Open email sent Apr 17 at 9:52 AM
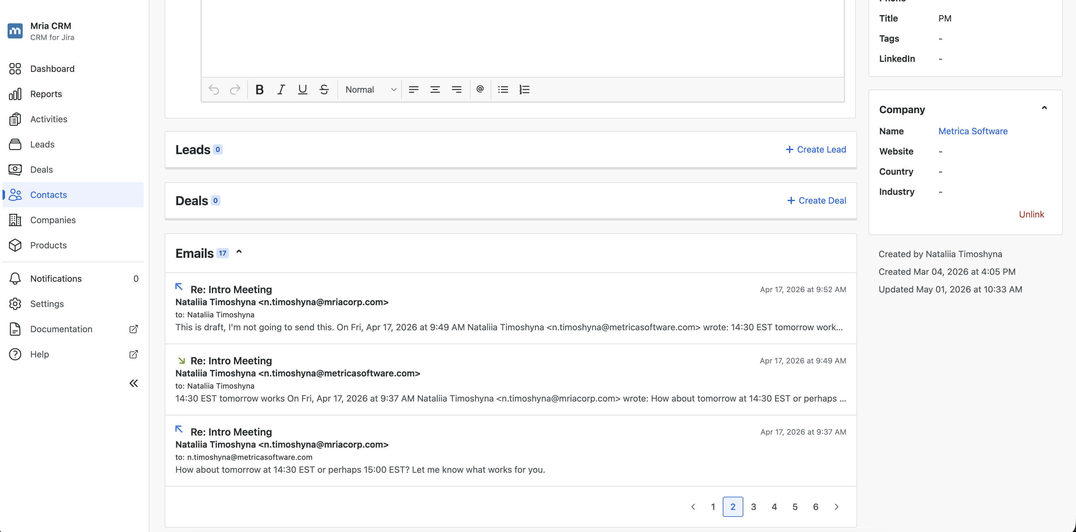Viewport: 1076px width, 532px height. pyautogui.click(x=511, y=308)
